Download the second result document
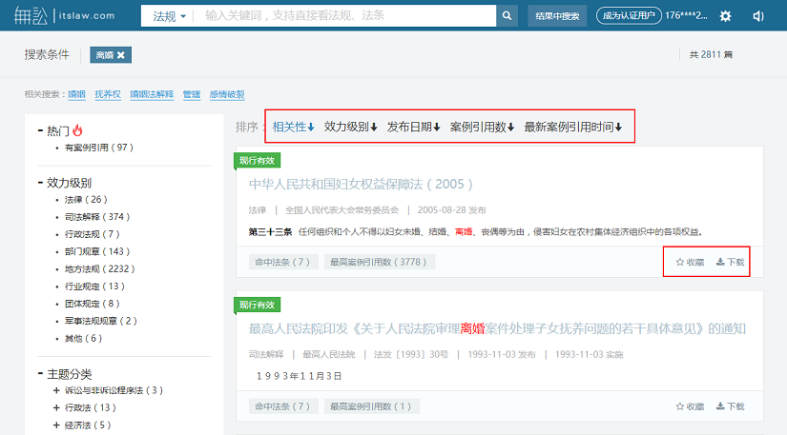787x435 pixels. 730,406
